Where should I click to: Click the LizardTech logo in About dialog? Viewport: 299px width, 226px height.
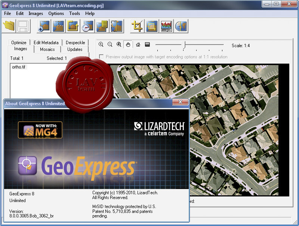[x=159, y=129]
